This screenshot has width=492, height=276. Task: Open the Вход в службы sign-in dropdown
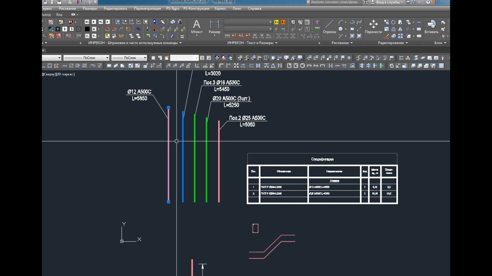(390, 2)
